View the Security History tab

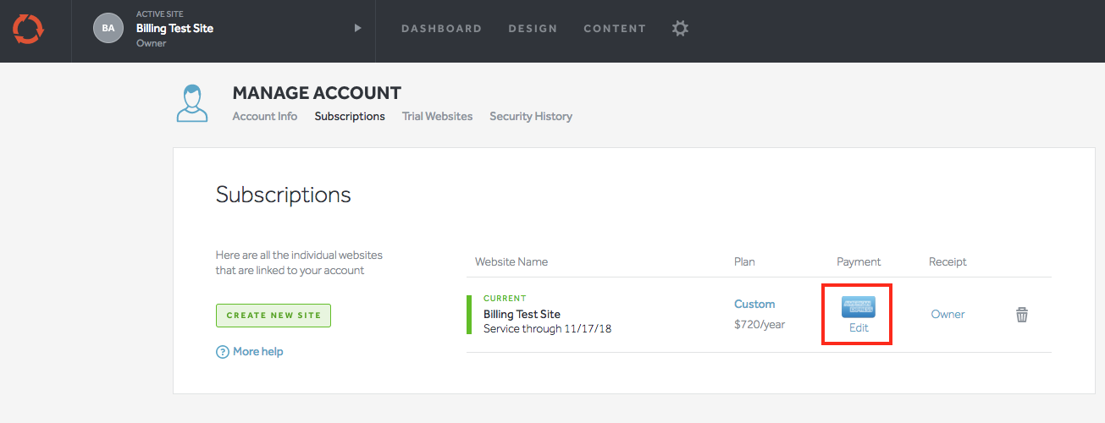pyautogui.click(x=531, y=117)
